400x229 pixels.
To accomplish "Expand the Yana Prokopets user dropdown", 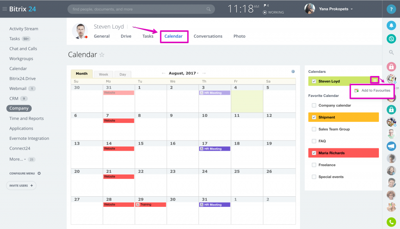I will [x=352, y=9].
